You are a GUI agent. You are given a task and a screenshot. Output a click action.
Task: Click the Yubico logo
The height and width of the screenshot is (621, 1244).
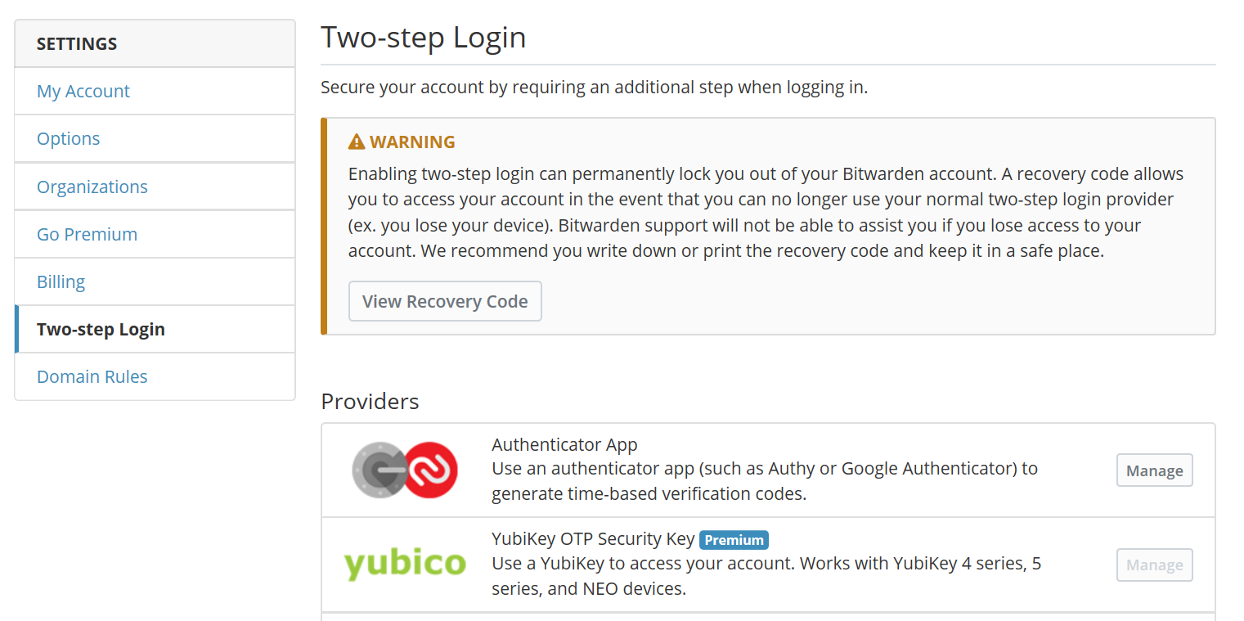click(405, 565)
